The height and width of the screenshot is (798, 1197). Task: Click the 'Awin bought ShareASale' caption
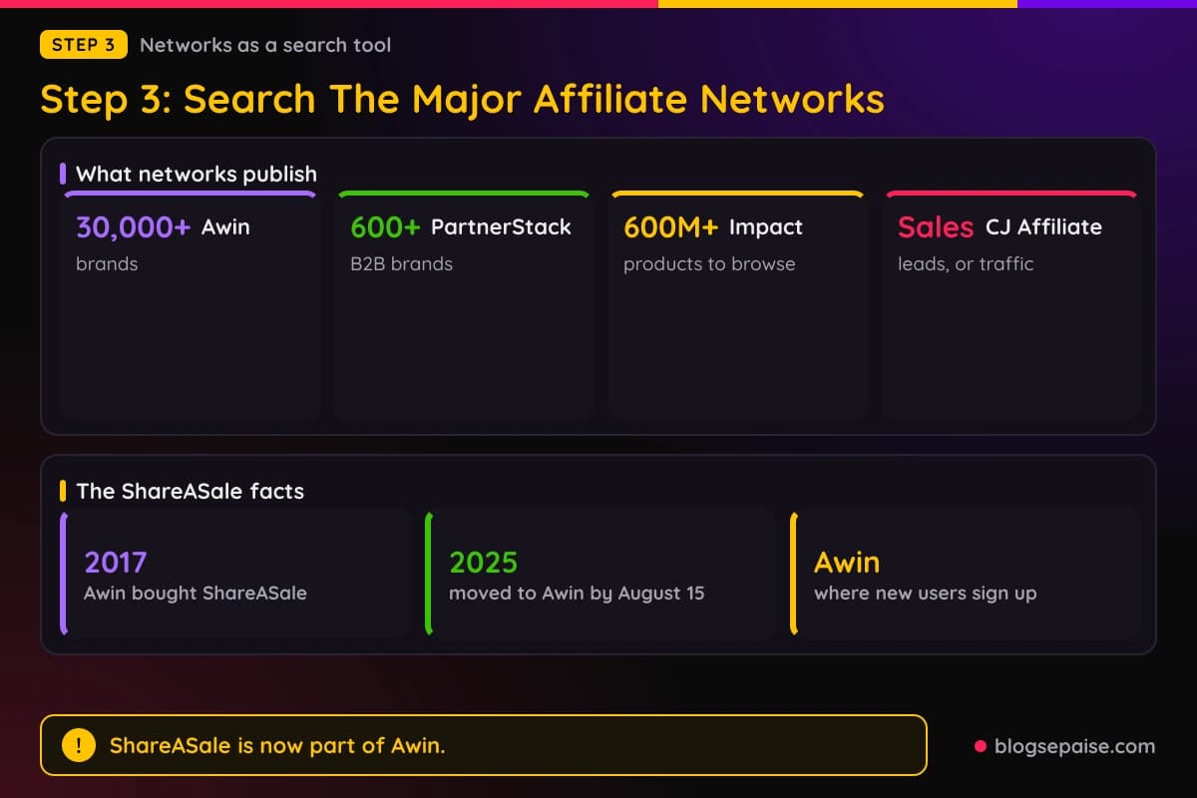point(196,594)
